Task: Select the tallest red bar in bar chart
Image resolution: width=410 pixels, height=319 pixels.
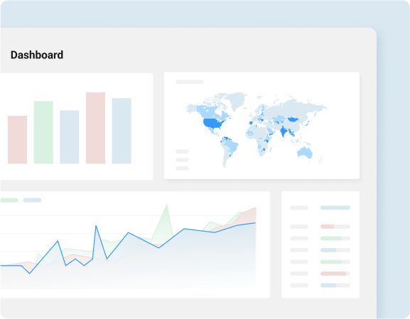Action: coord(95,128)
